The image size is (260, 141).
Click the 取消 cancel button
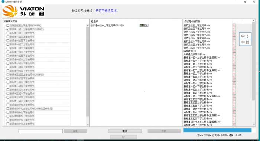pyautogui.click(x=125, y=131)
